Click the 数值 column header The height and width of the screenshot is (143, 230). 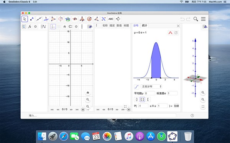click(x=119, y=26)
